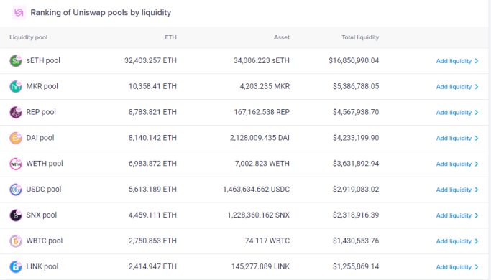Click the Uniswap logo icon in header
Viewport: 491px width, 280px height.
pyautogui.click(x=19, y=13)
